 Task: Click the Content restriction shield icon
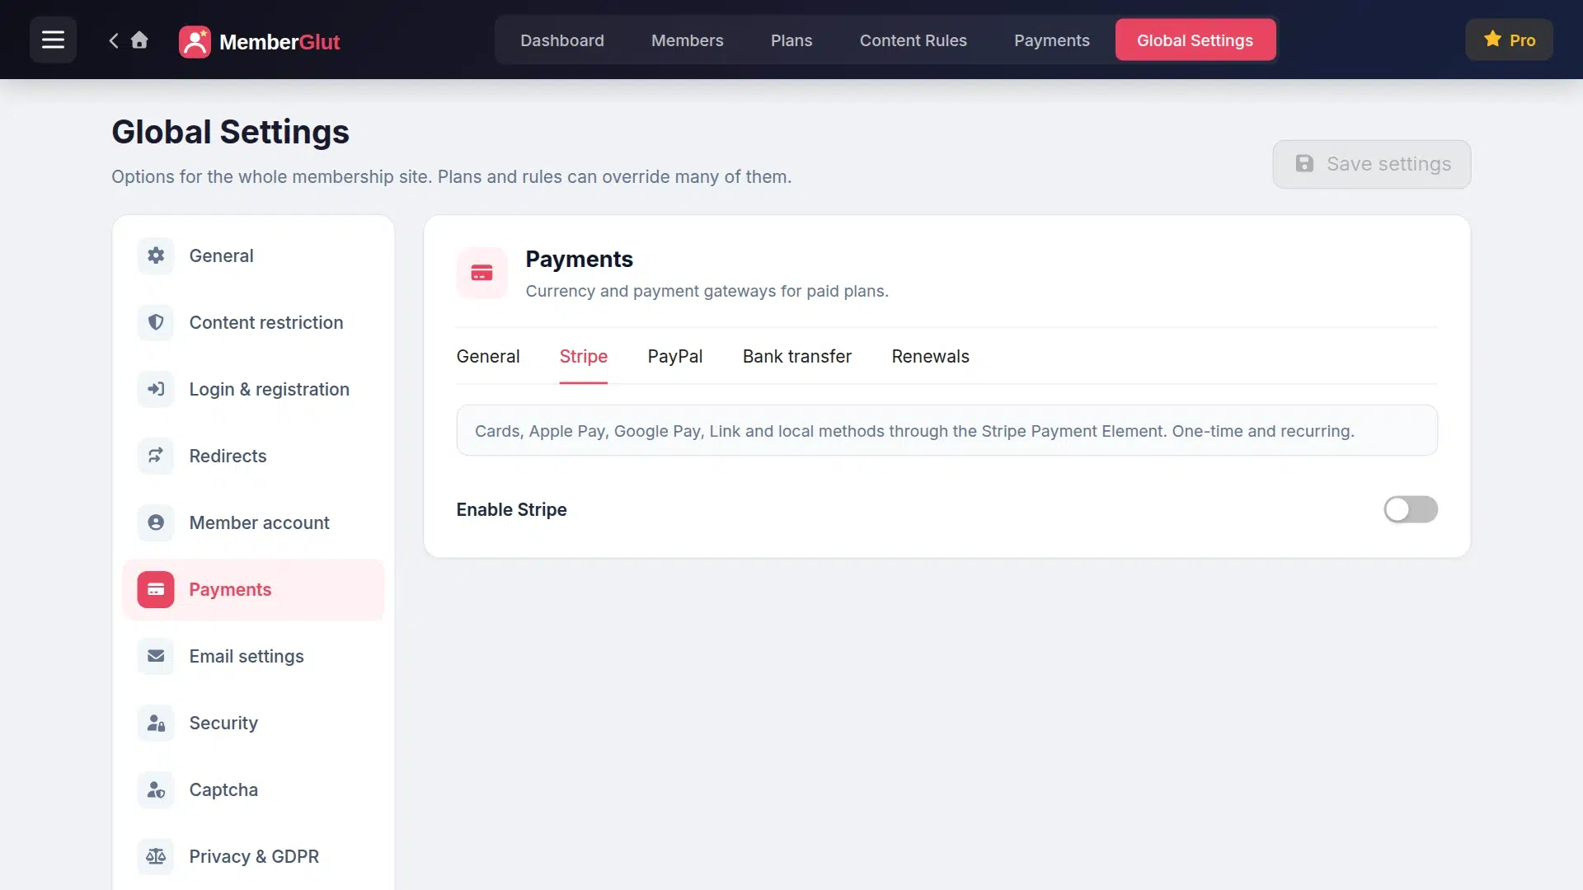coord(156,322)
